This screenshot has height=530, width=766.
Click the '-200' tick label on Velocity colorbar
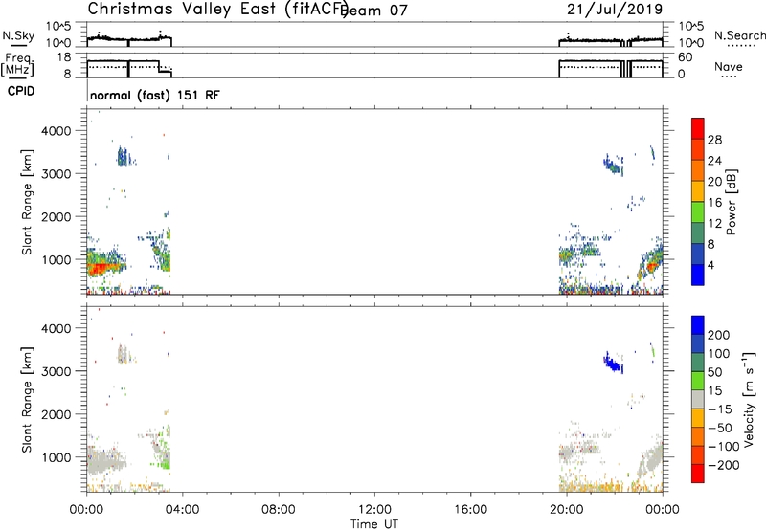pos(723,465)
